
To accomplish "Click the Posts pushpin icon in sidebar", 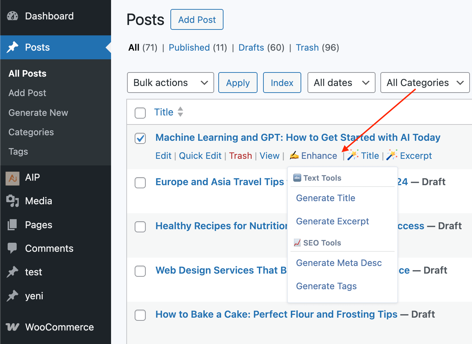I will point(12,47).
